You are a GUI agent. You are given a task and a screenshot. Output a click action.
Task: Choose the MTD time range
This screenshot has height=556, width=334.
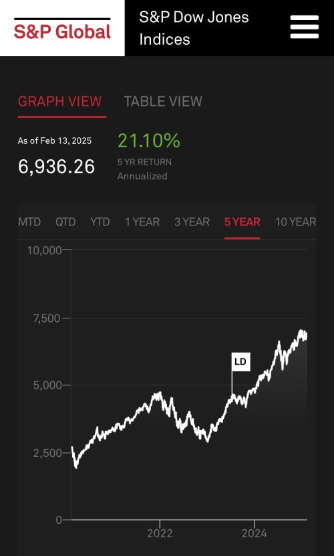(x=29, y=222)
